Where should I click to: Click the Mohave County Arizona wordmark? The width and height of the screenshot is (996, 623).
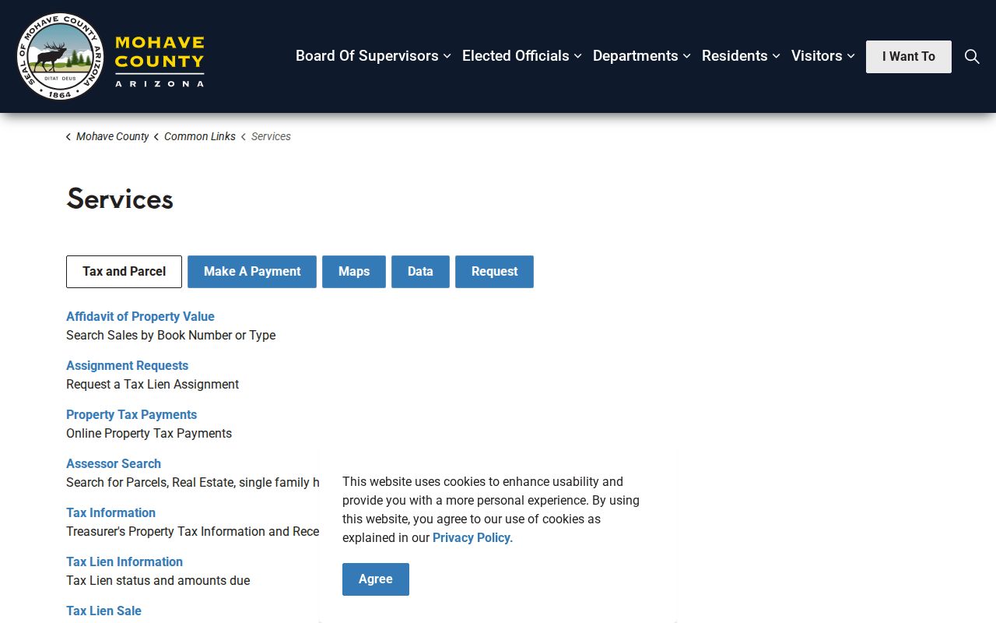coord(160,61)
